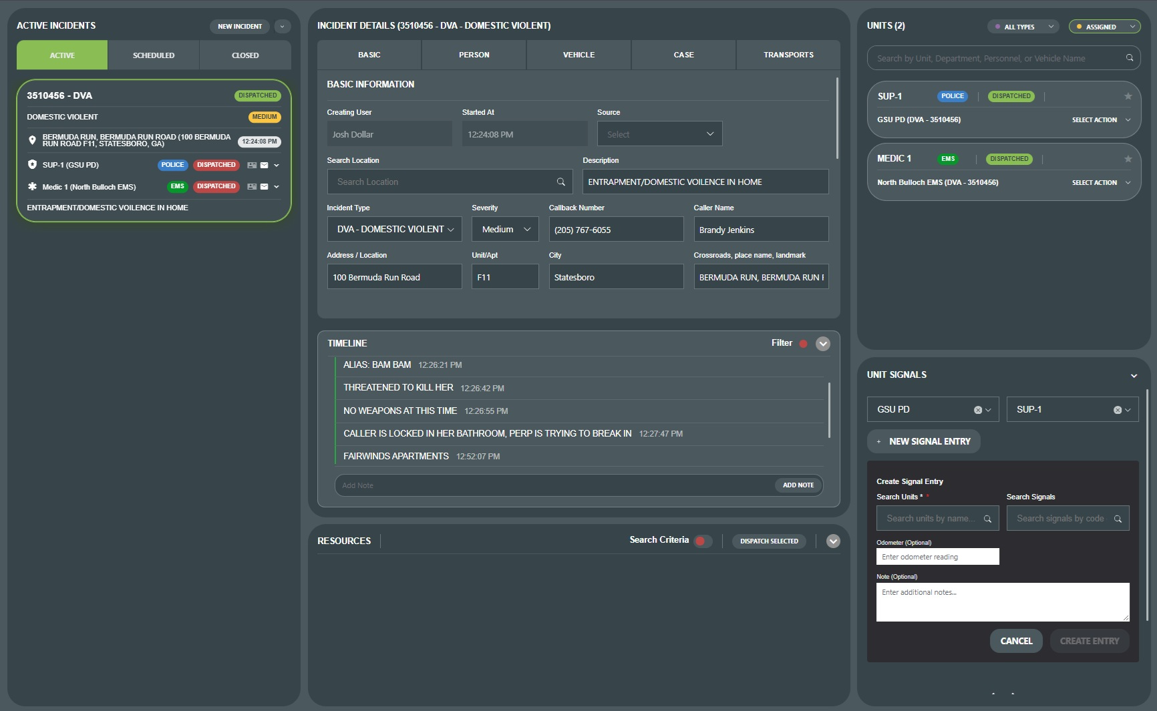Click the Basic Information vertical scrollbar
This screenshot has height=711, width=1157.
coord(836,118)
